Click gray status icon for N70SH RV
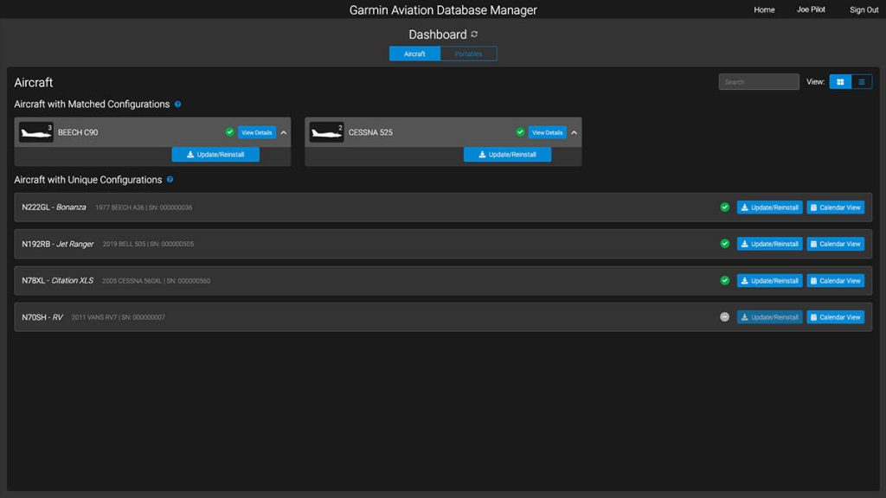Viewport: 886px width, 498px height. point(725,317)
